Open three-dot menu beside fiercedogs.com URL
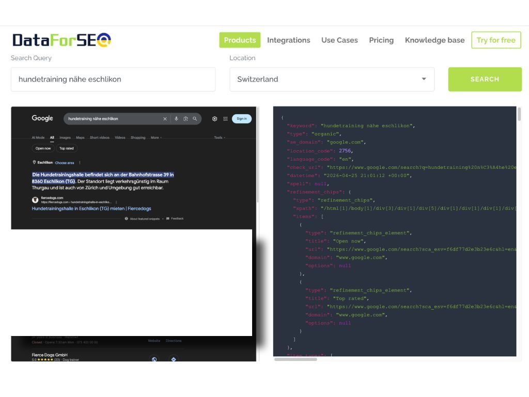Viewport: 529px width, 397px height. 116,202
